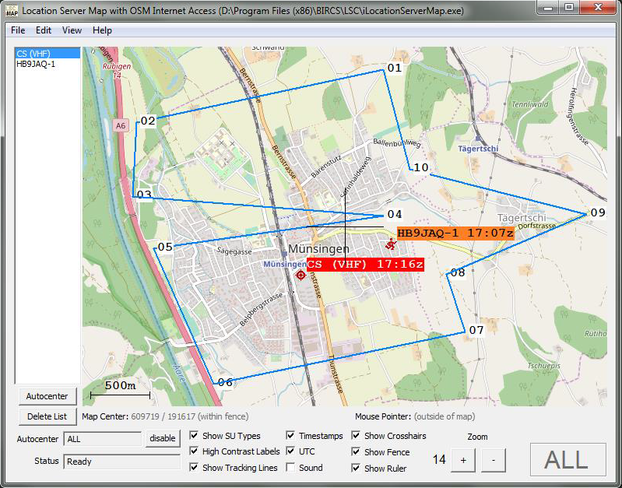Click the A6 motorway shield on map
Viewport: 622px width, 488px height.
(x=120, y=125)
